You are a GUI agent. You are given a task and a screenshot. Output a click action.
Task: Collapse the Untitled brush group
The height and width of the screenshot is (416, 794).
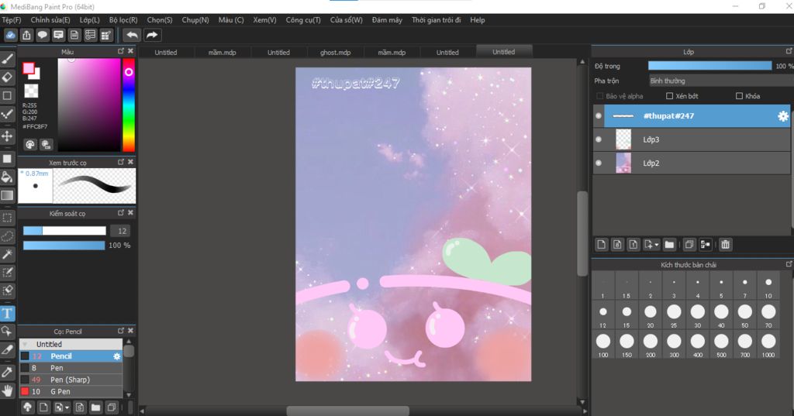pos(25,344)
